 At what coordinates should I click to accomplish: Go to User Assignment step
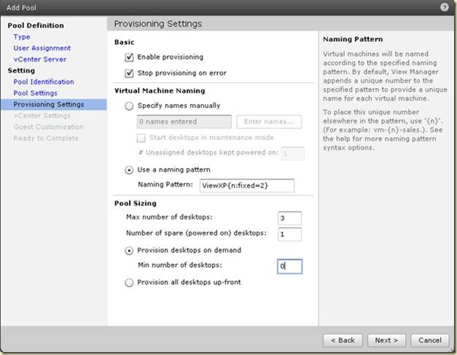click(x=41, y=48)
